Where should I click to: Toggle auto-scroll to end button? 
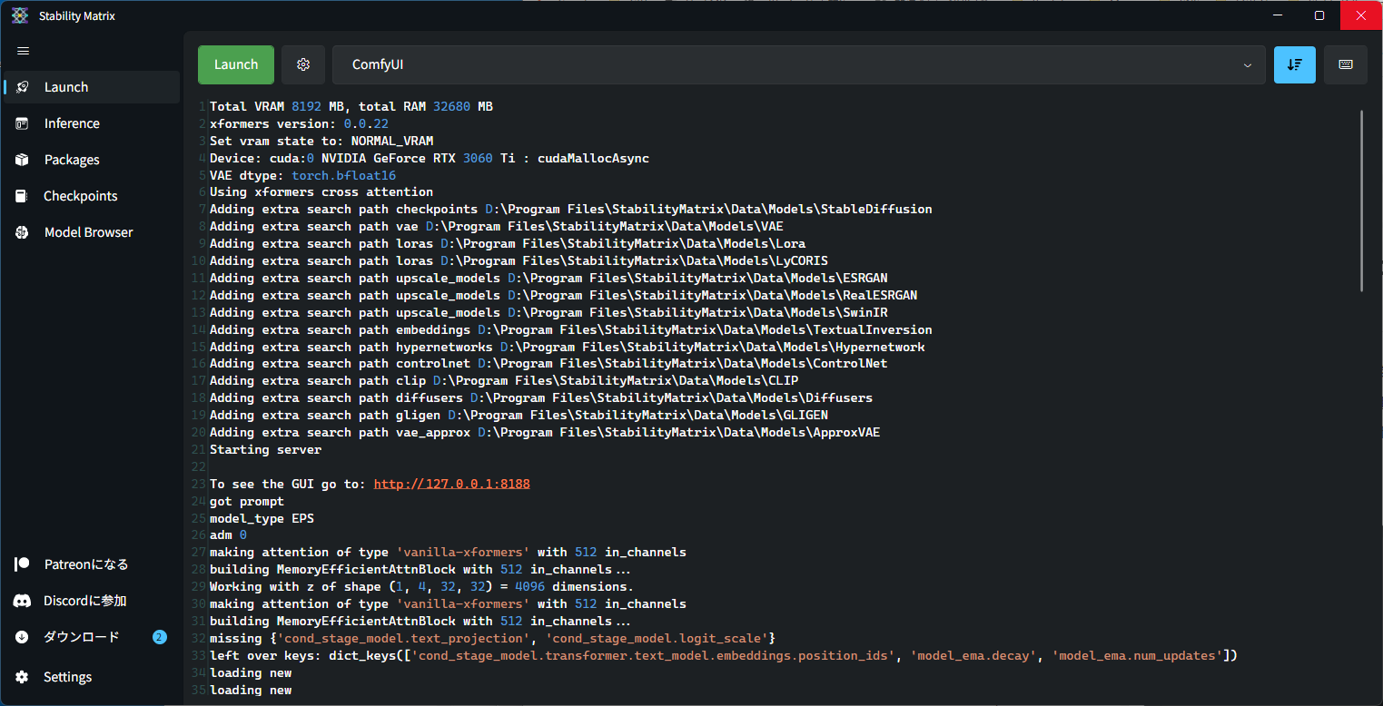coord(1295,64)
